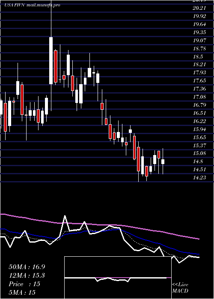The width and height of the screenshot is (214, 299).
Task: Click the 'USA FIVN mail.munafa.pro' chart title
Action: (32, 5)
